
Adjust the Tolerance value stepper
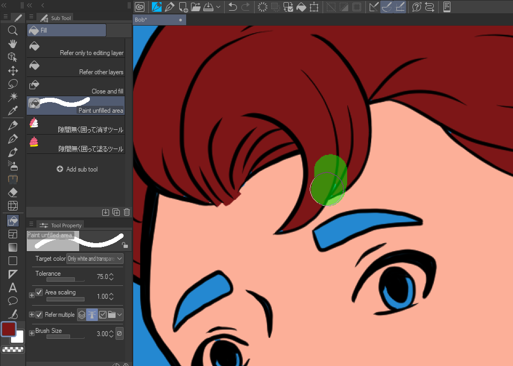[x=111, y=276]
